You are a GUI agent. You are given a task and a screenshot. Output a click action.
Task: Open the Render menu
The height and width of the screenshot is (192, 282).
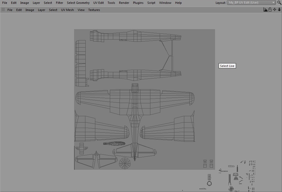[x=124, y=3]
